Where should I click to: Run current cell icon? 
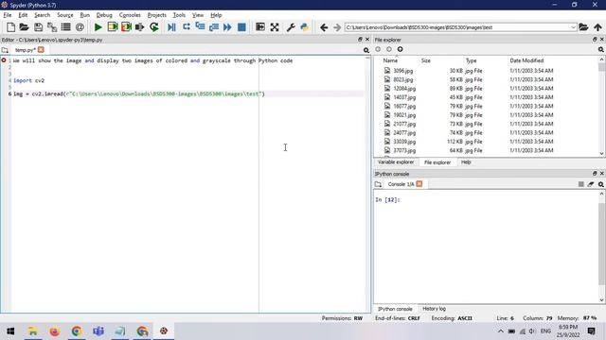tap(113, 27)
